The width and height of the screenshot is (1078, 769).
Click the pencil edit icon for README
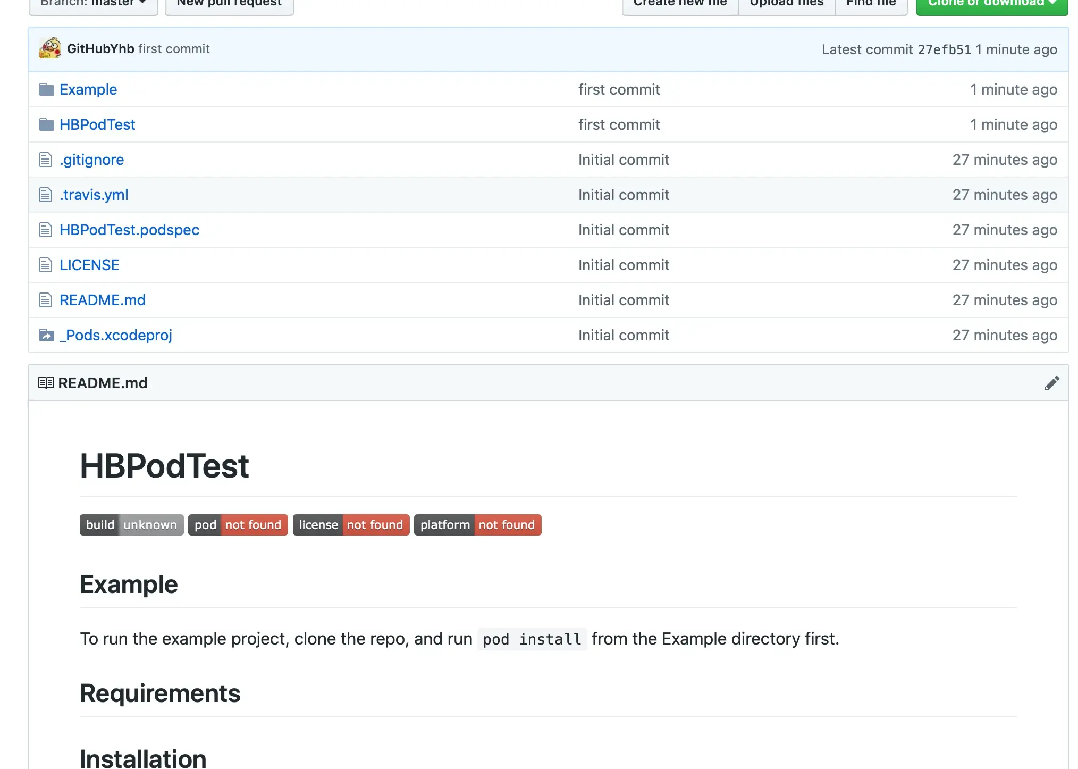pyautogui.click(x=1051, y=383)
